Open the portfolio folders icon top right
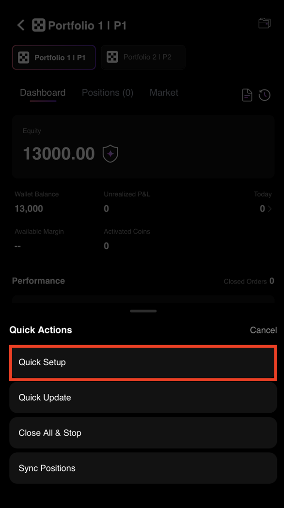This screenshot has width=284, height=508. pos(264,23)
